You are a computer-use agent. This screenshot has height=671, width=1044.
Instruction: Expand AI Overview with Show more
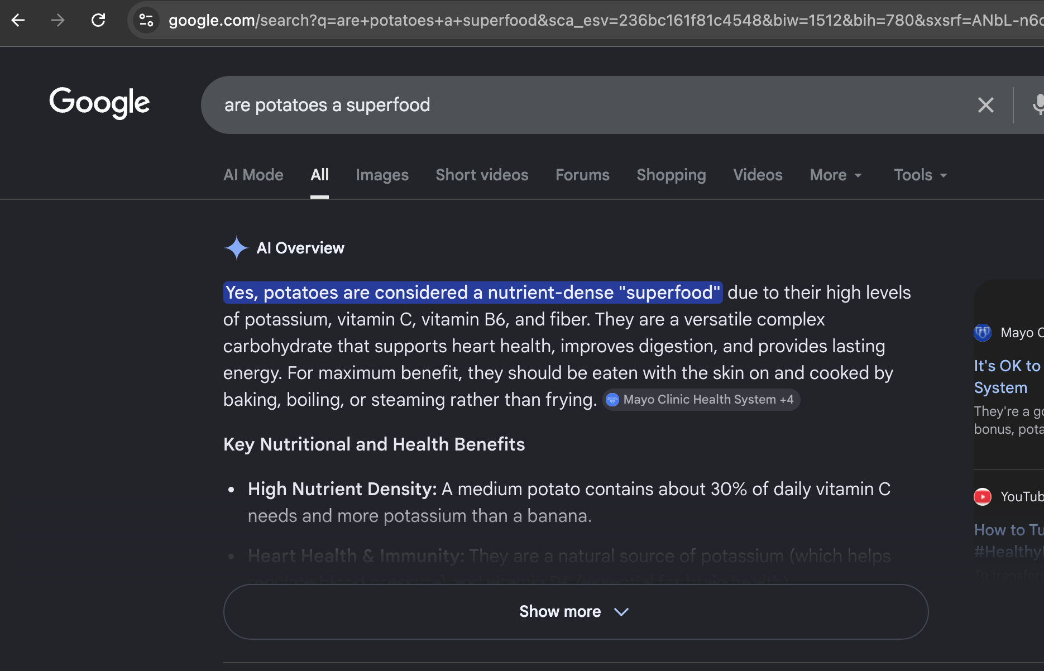tap(576, 612)
